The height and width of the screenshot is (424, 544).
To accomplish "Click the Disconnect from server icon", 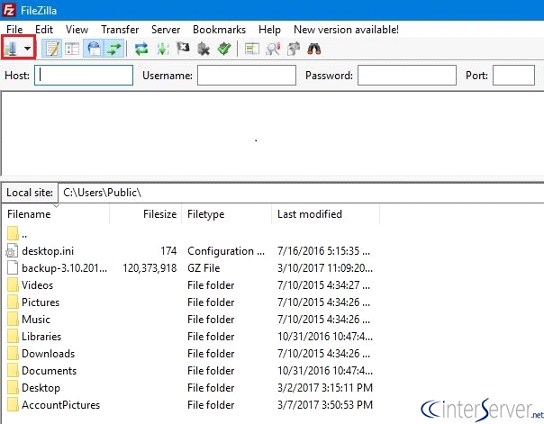I will 204,49.
